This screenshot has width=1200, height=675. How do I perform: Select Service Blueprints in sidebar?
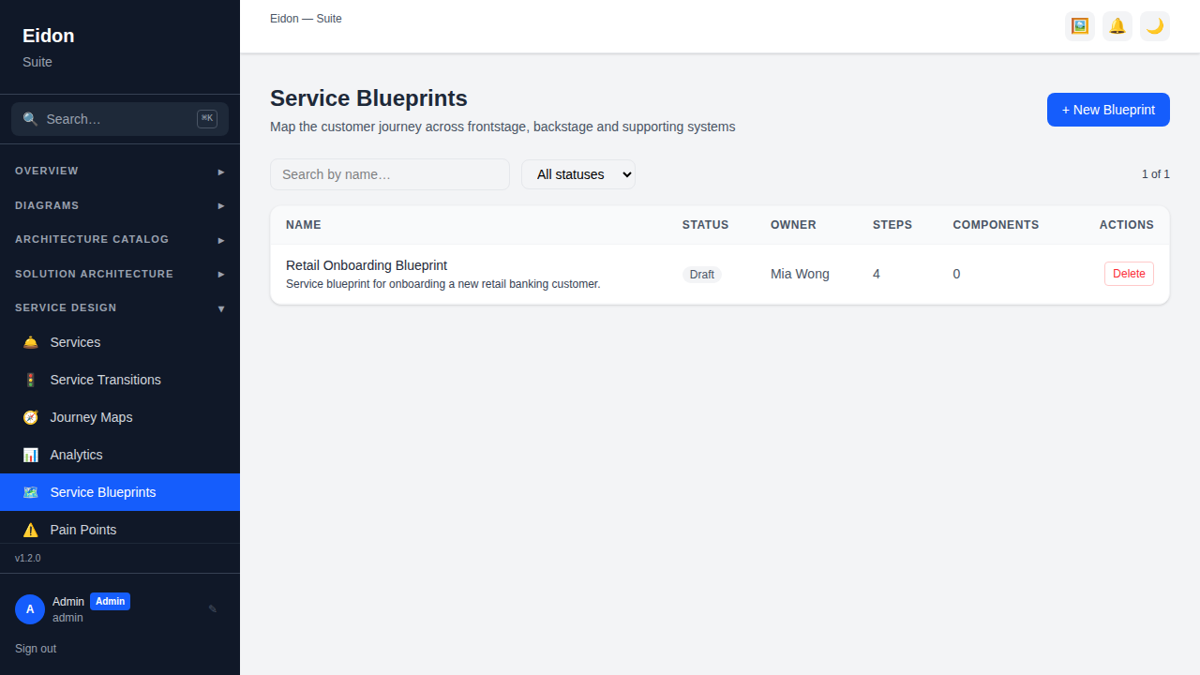[x=120, y=492]
